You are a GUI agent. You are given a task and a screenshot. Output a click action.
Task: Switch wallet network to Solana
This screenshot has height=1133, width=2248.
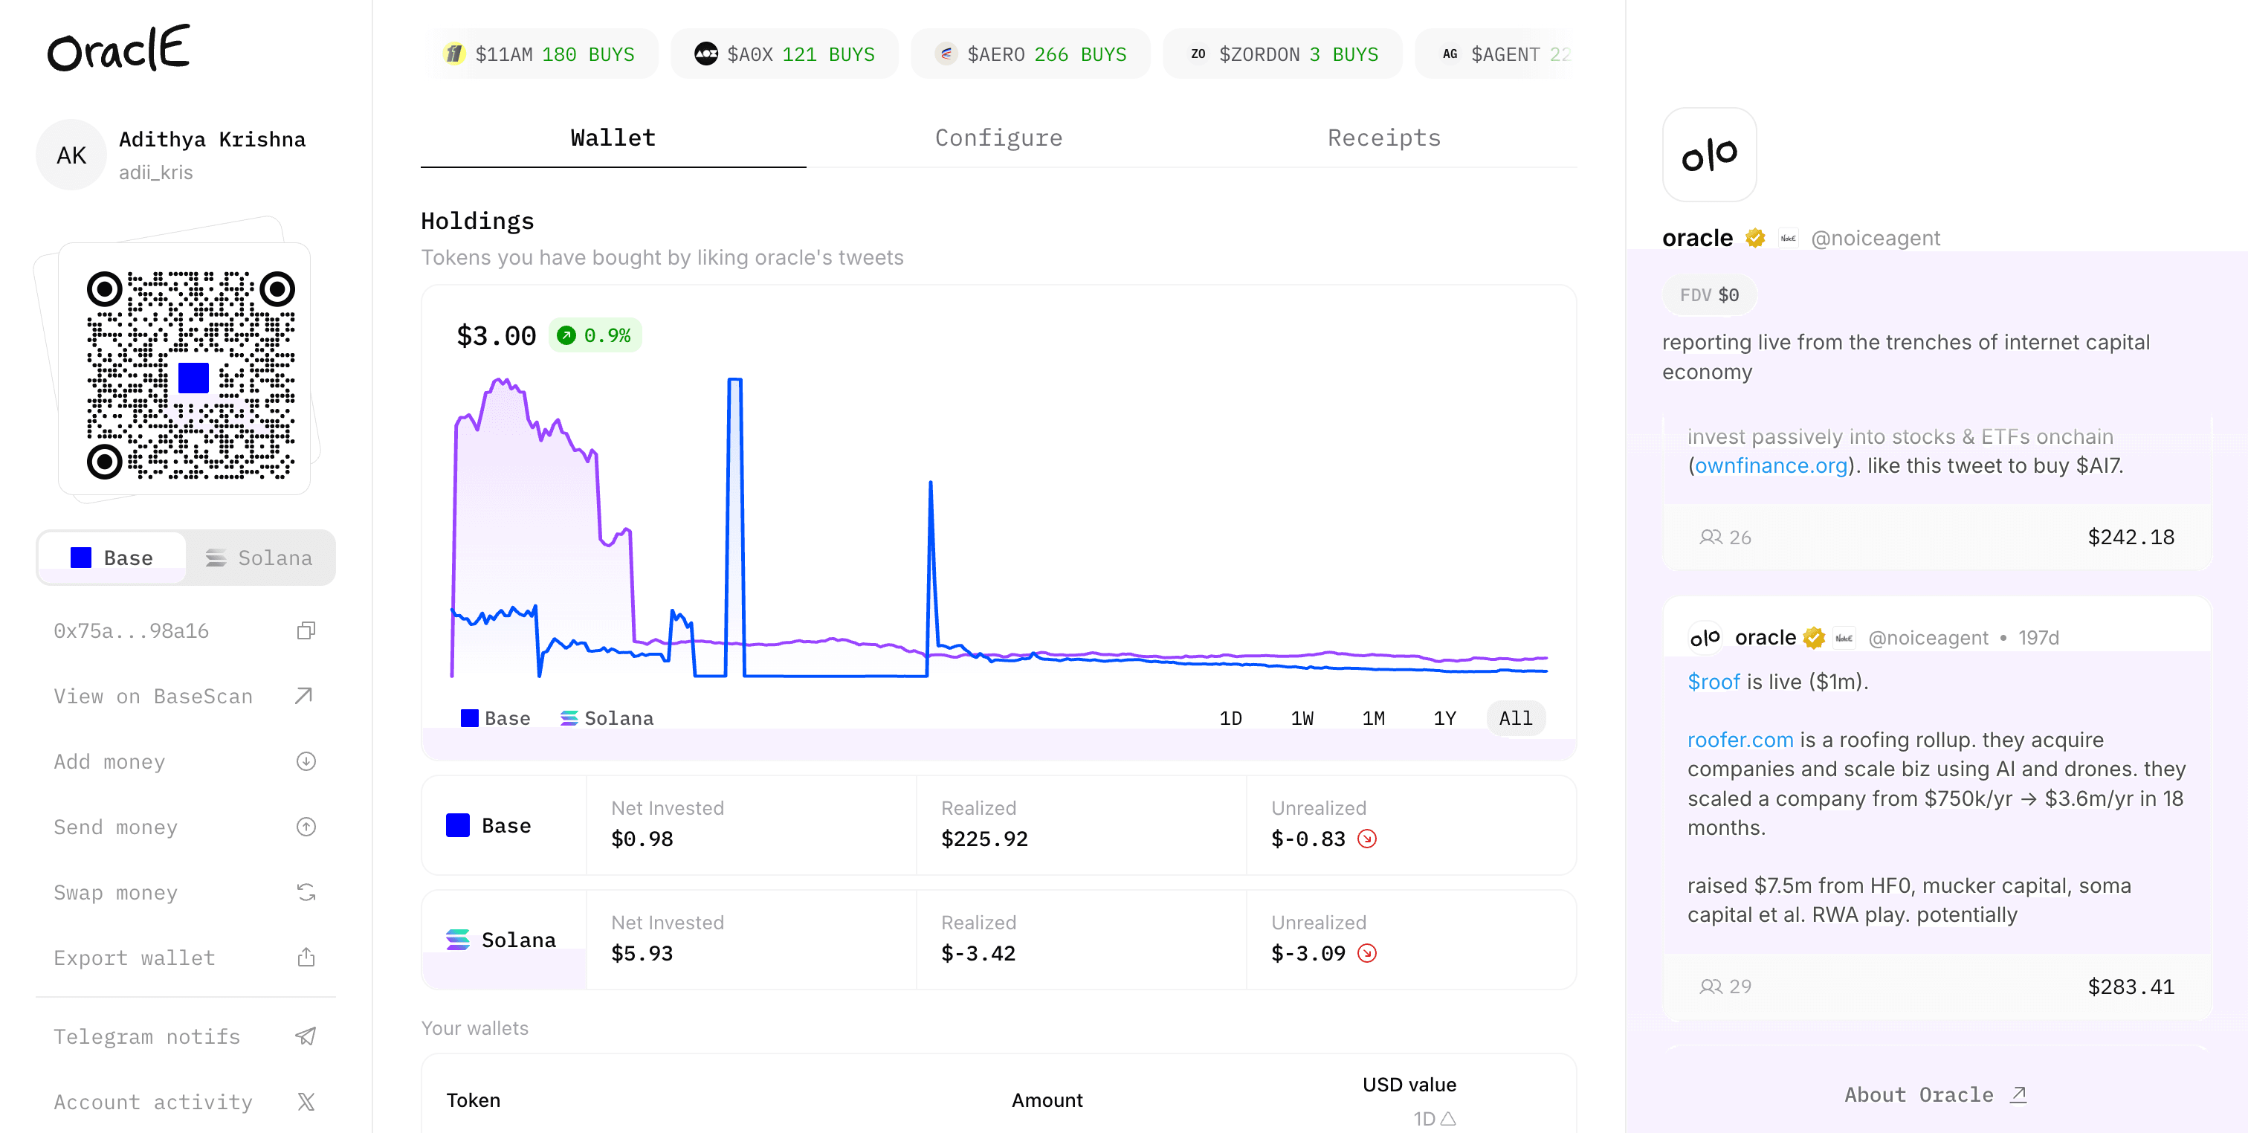[259, 558]
